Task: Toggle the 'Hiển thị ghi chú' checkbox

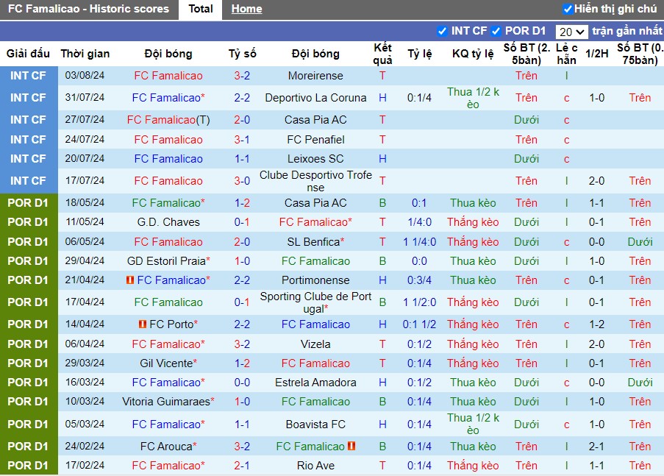Action: tap(568, 9)
